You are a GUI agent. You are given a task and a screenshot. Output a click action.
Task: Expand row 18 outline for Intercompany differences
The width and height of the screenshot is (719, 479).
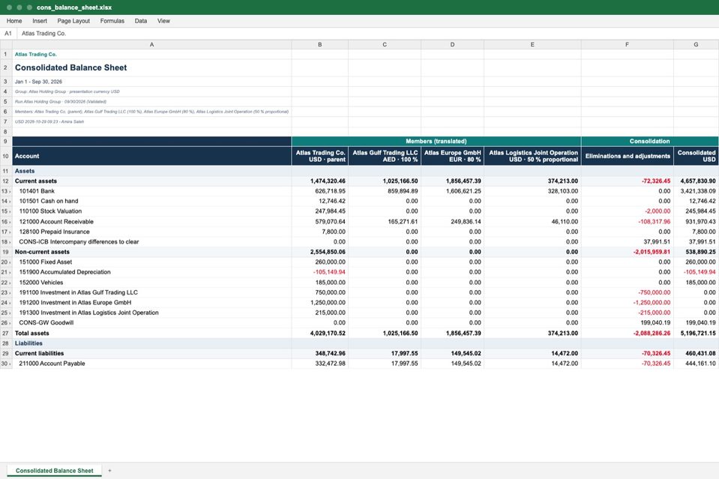[x=10, y=242]
